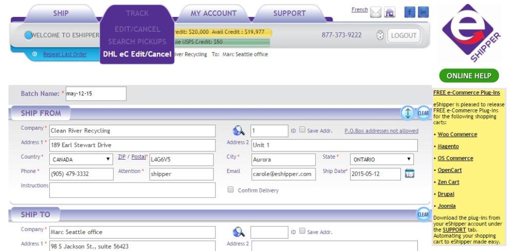
Task: Click the Attention field showing shipper
Action: [x=181, y=174]
